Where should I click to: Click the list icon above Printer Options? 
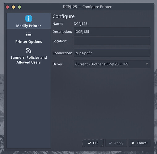(x=29, y=35)
